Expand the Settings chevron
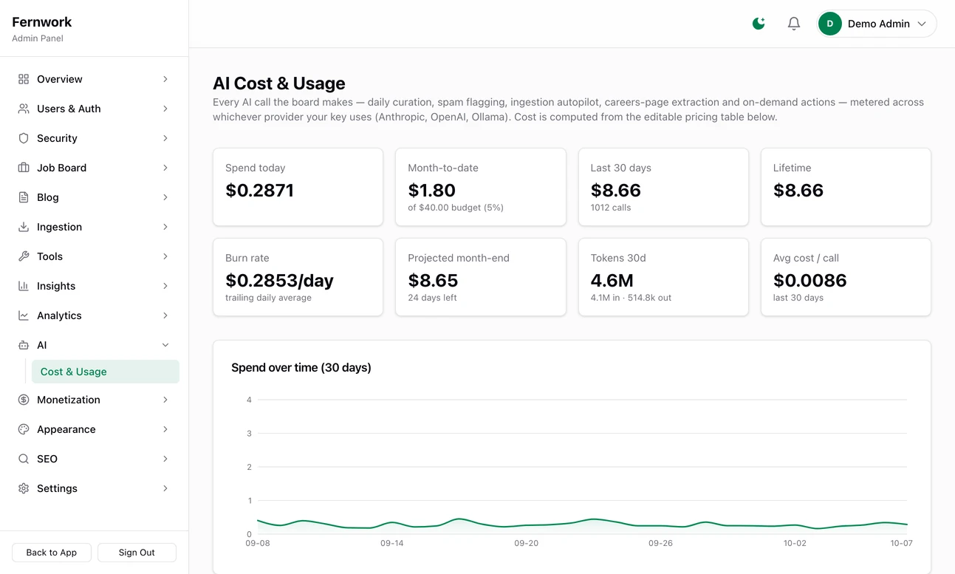The image size is (955, 574). point(165,488)
